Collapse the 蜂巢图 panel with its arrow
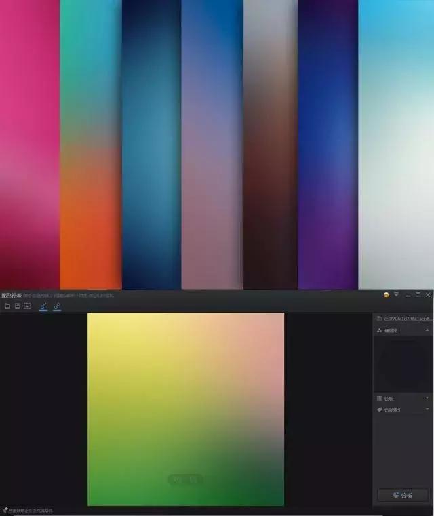This screenshot has height=516, width=434. (427, 330)
